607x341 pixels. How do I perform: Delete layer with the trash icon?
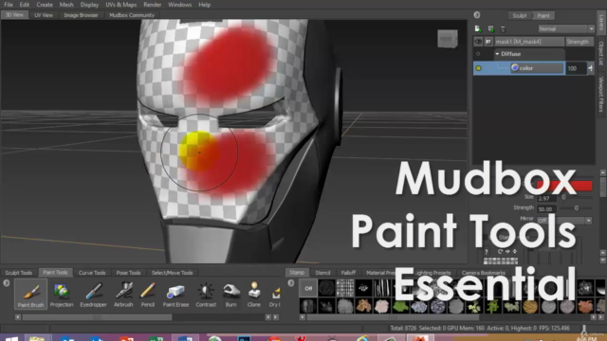coord(503,29)
